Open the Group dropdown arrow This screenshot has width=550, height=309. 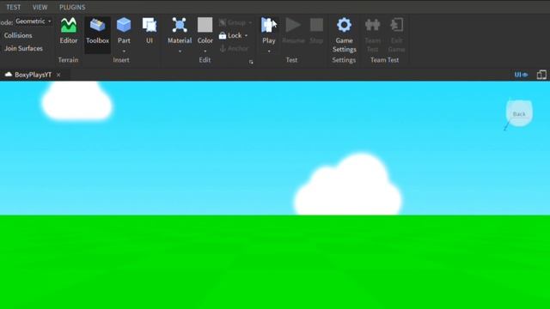coord(250,23)
